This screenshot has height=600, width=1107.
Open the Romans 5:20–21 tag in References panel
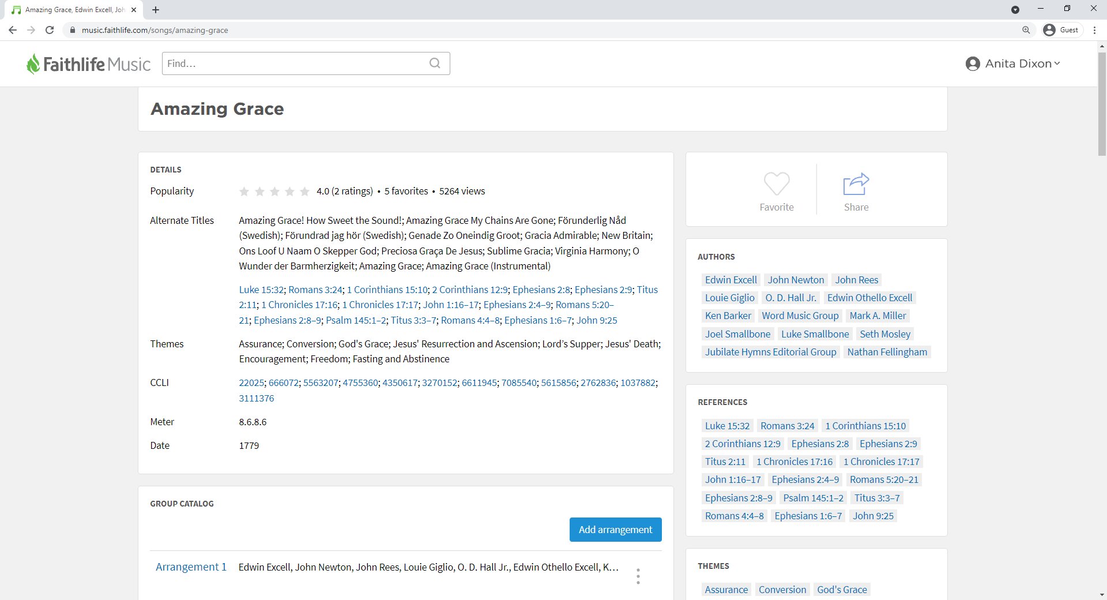[884, 479]
